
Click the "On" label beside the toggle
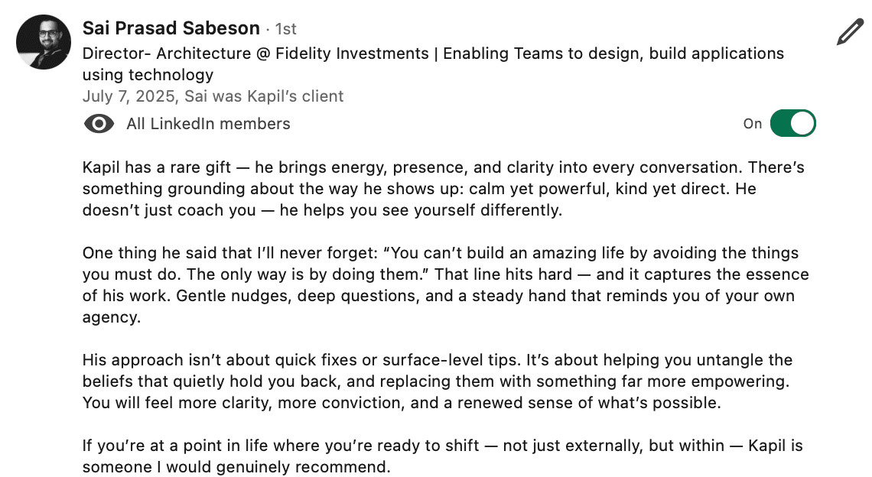point(753,124)
